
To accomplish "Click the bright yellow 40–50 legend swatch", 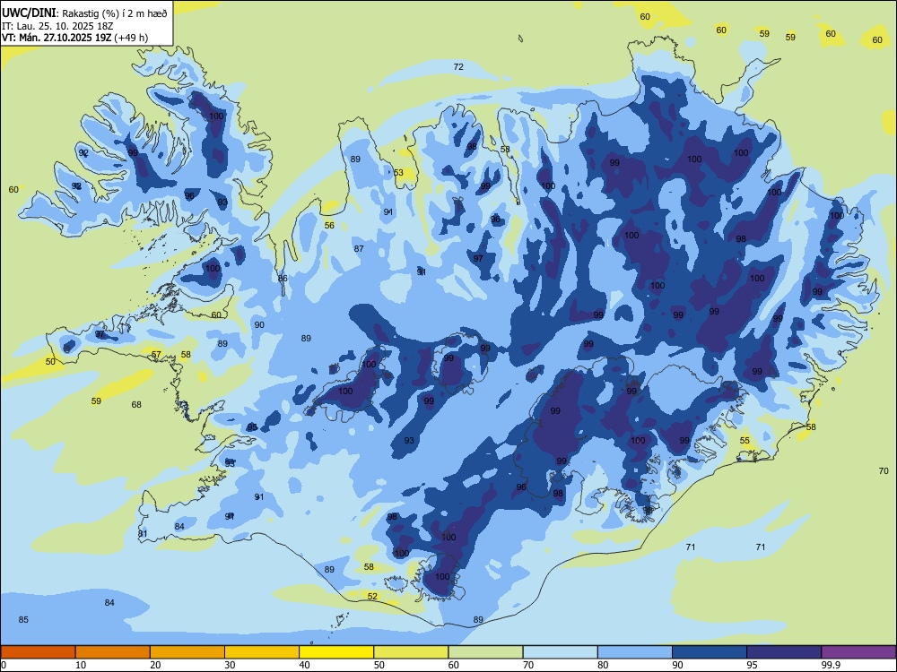I will click(x=336, y=652).
